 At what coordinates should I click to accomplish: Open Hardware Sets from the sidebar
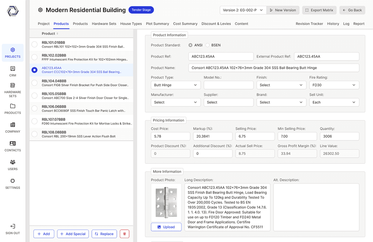[x=13, y=90]
